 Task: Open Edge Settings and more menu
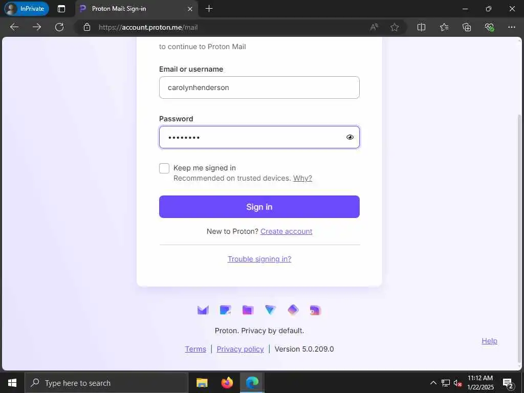click(x=512, y=27)
